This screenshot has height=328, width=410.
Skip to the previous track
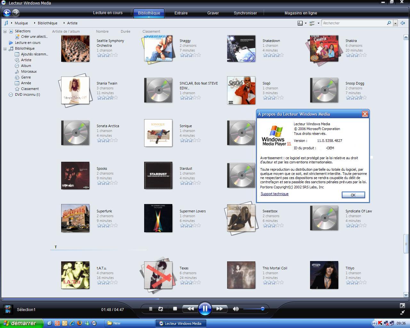(x=190, y=309)
